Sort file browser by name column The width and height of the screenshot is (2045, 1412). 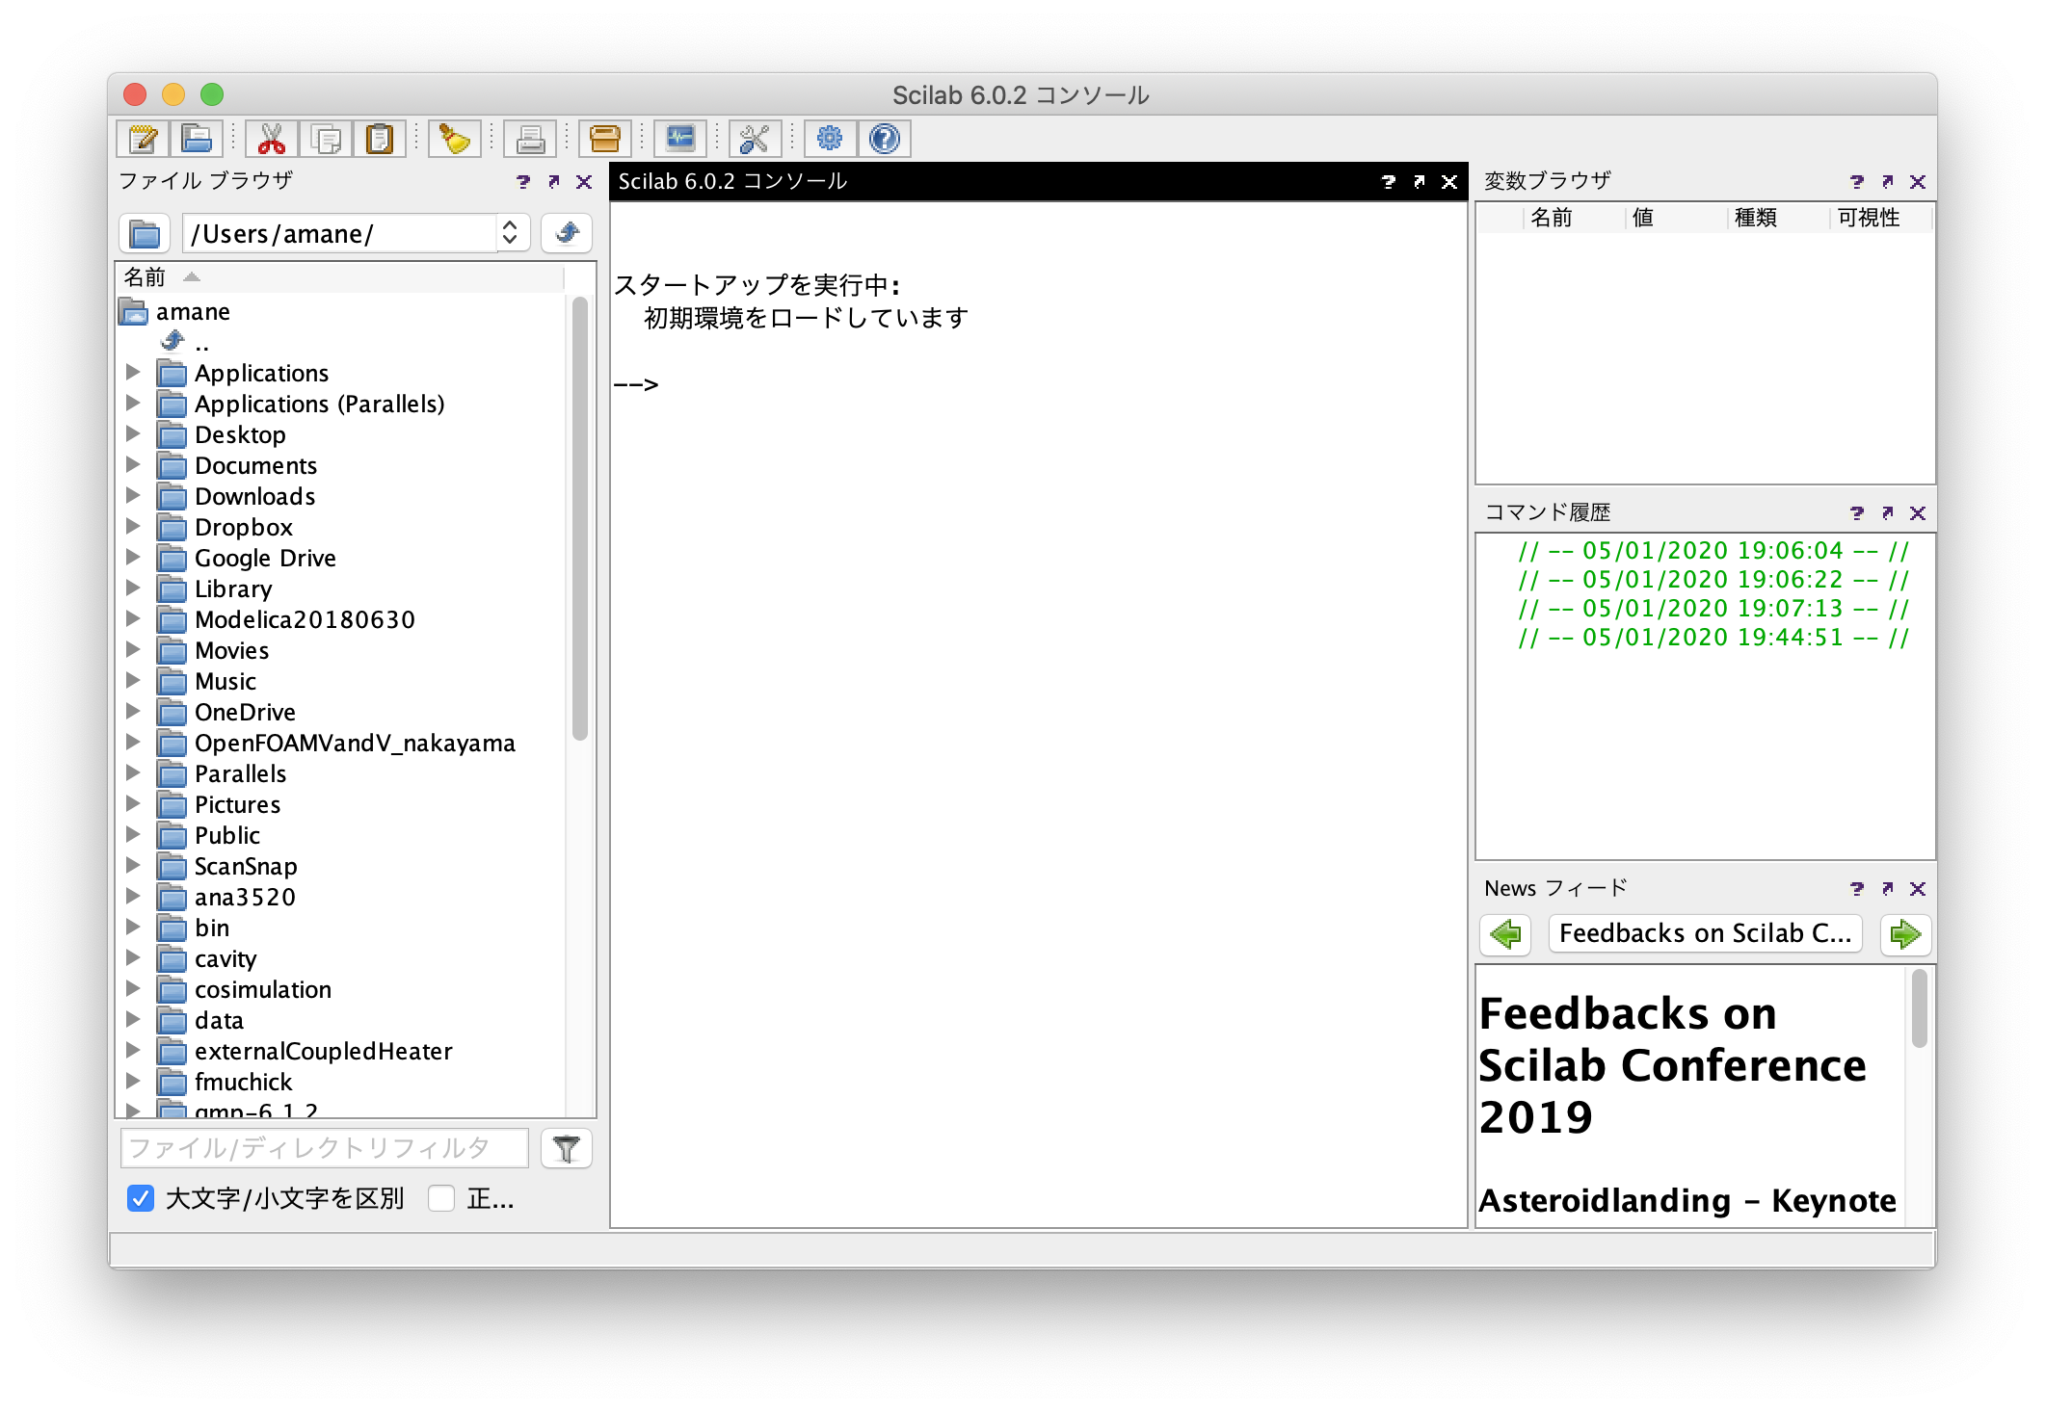[340, 277]
